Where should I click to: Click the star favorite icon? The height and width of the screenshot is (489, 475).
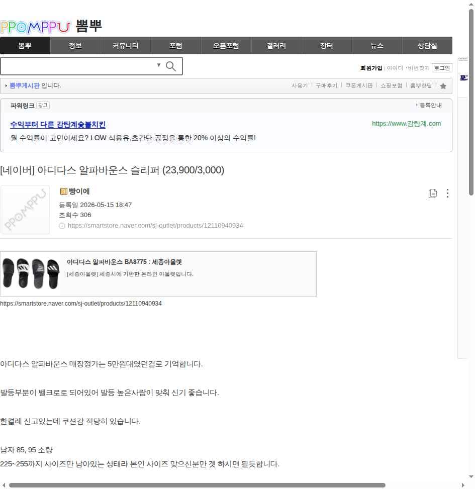443,86
